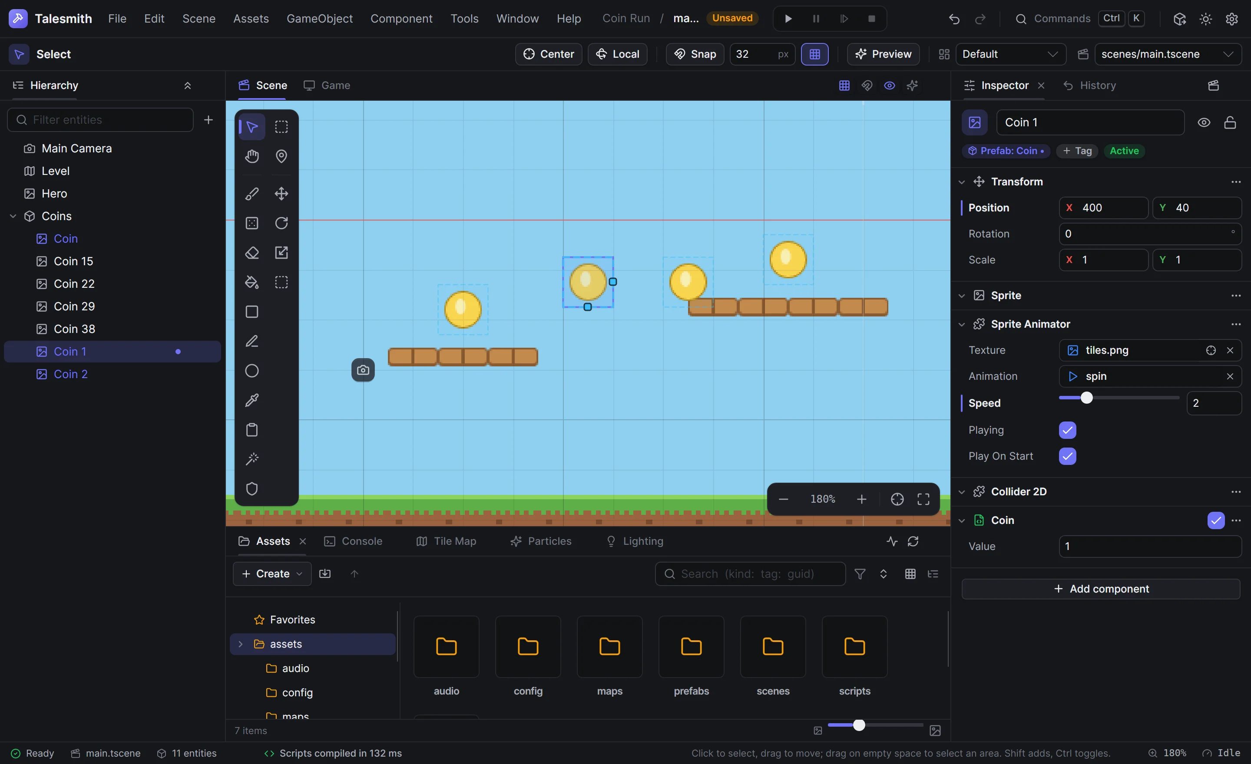Image resolution: width=1251 pixels, height=764 pixels.
Task: Open the Tile Map tab
Action: pyautogui.click(x=446, y=541)
